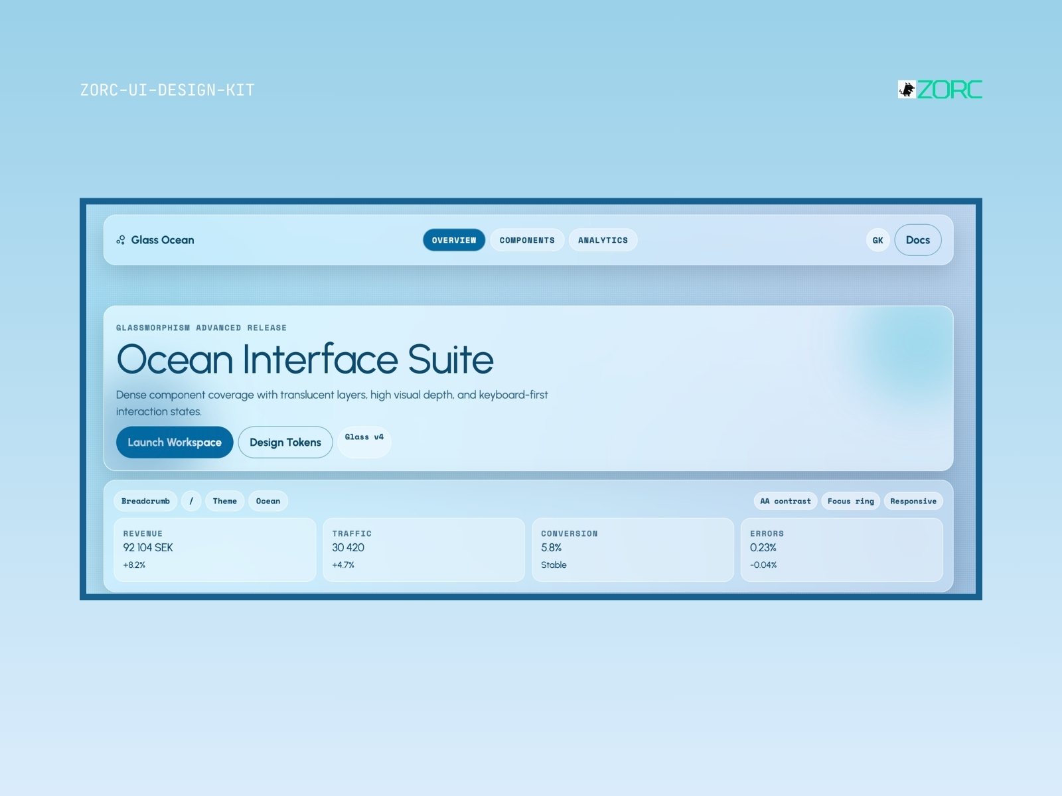This screenshot has width=1062, height=796.
Task: Click the Launch Workspace button
Action: (x=175, y=442)
